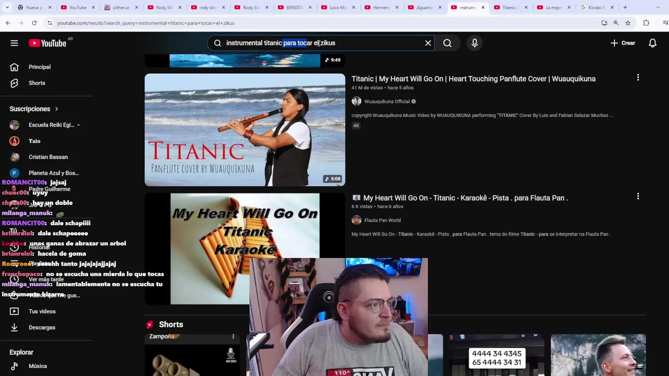Reload the YouTube page
The image size is (669, 376).
[34, 23]
